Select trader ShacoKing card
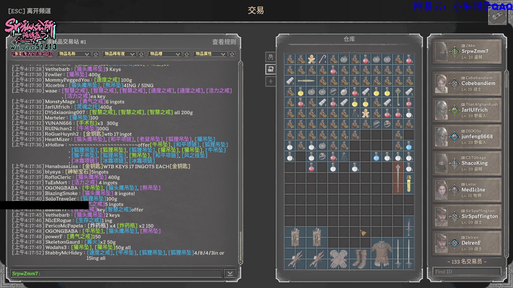Viewport: 513px width, 288px height. tap(467, 163)
